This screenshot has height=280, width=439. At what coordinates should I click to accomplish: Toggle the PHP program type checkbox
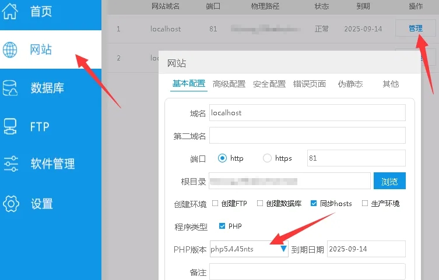(x=222, y=226)
